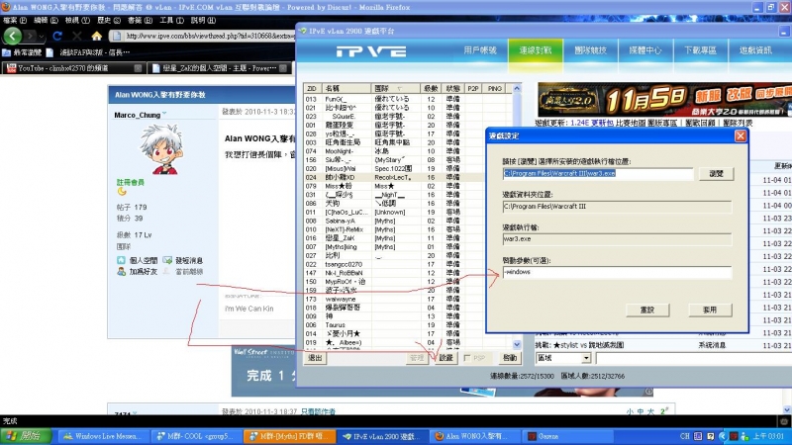Click the 瀏覽 browse button in settings dialog
Viewport: 792px width, 445px height.
pos(716,174)
